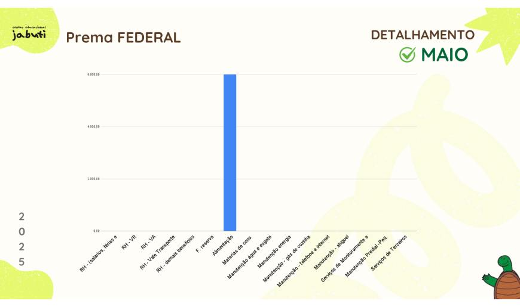Click the Prema FEDERAL title
Image resolution: width=520 pixels, height=307 pixels.
123,38
